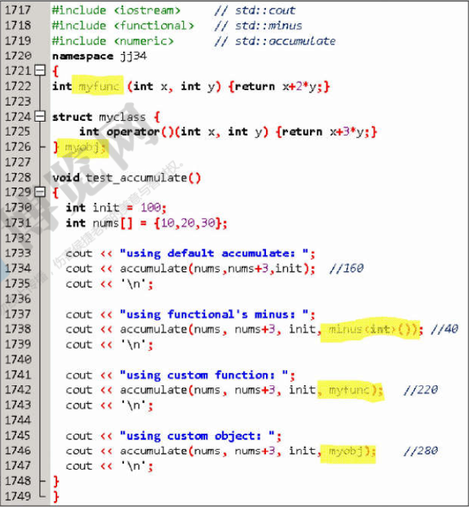
Task: Click line number 1749 in the gutter
Action: pos(18,496)
